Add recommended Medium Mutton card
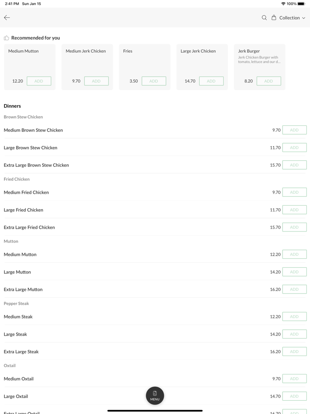Screen dimensions: 310x414 (39, 81)
